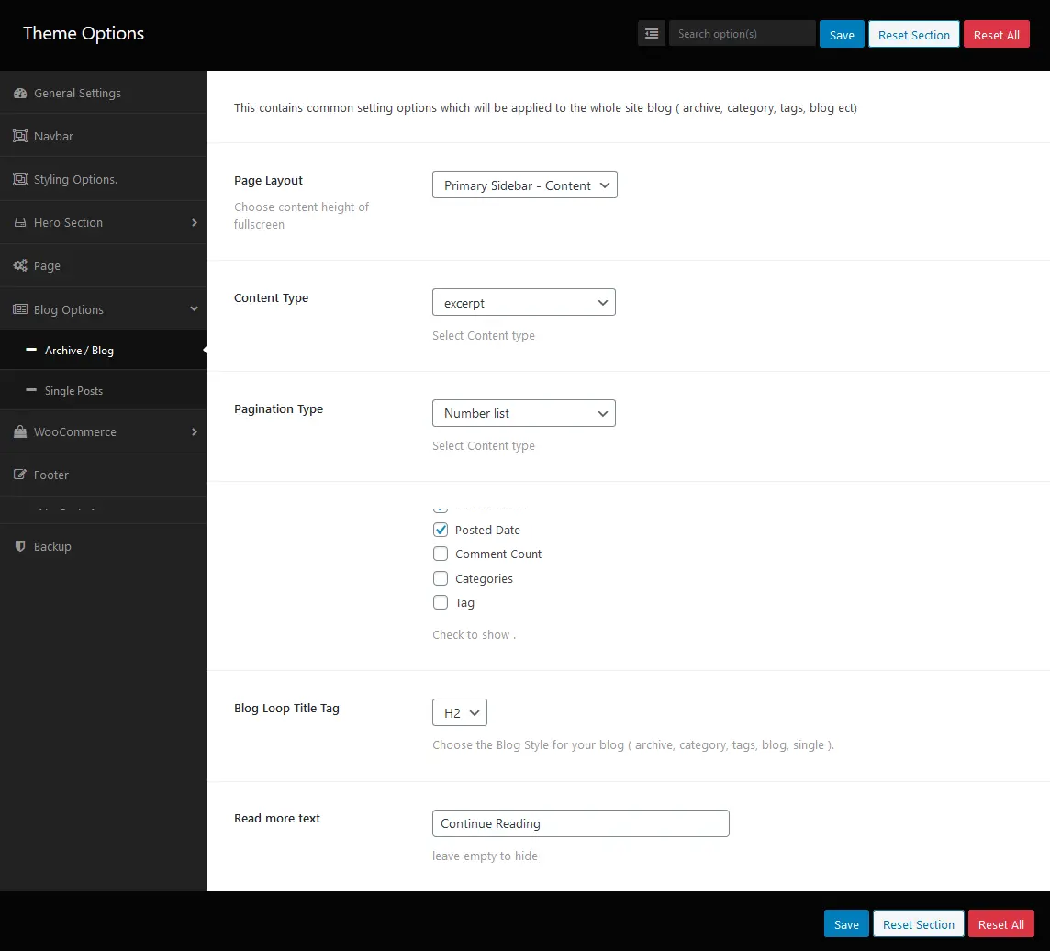
Task: Select the Page section
Action: [x=103, y=265]
